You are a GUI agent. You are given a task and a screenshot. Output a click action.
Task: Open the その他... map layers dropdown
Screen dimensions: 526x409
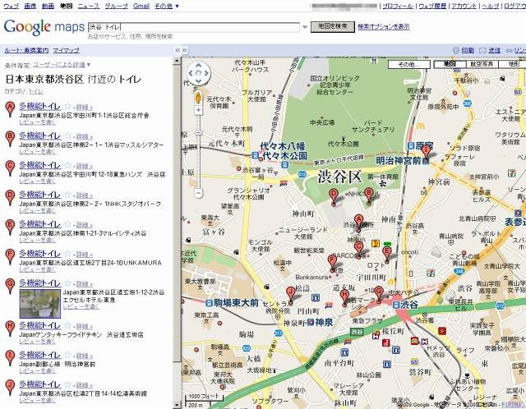coord(409,64)
